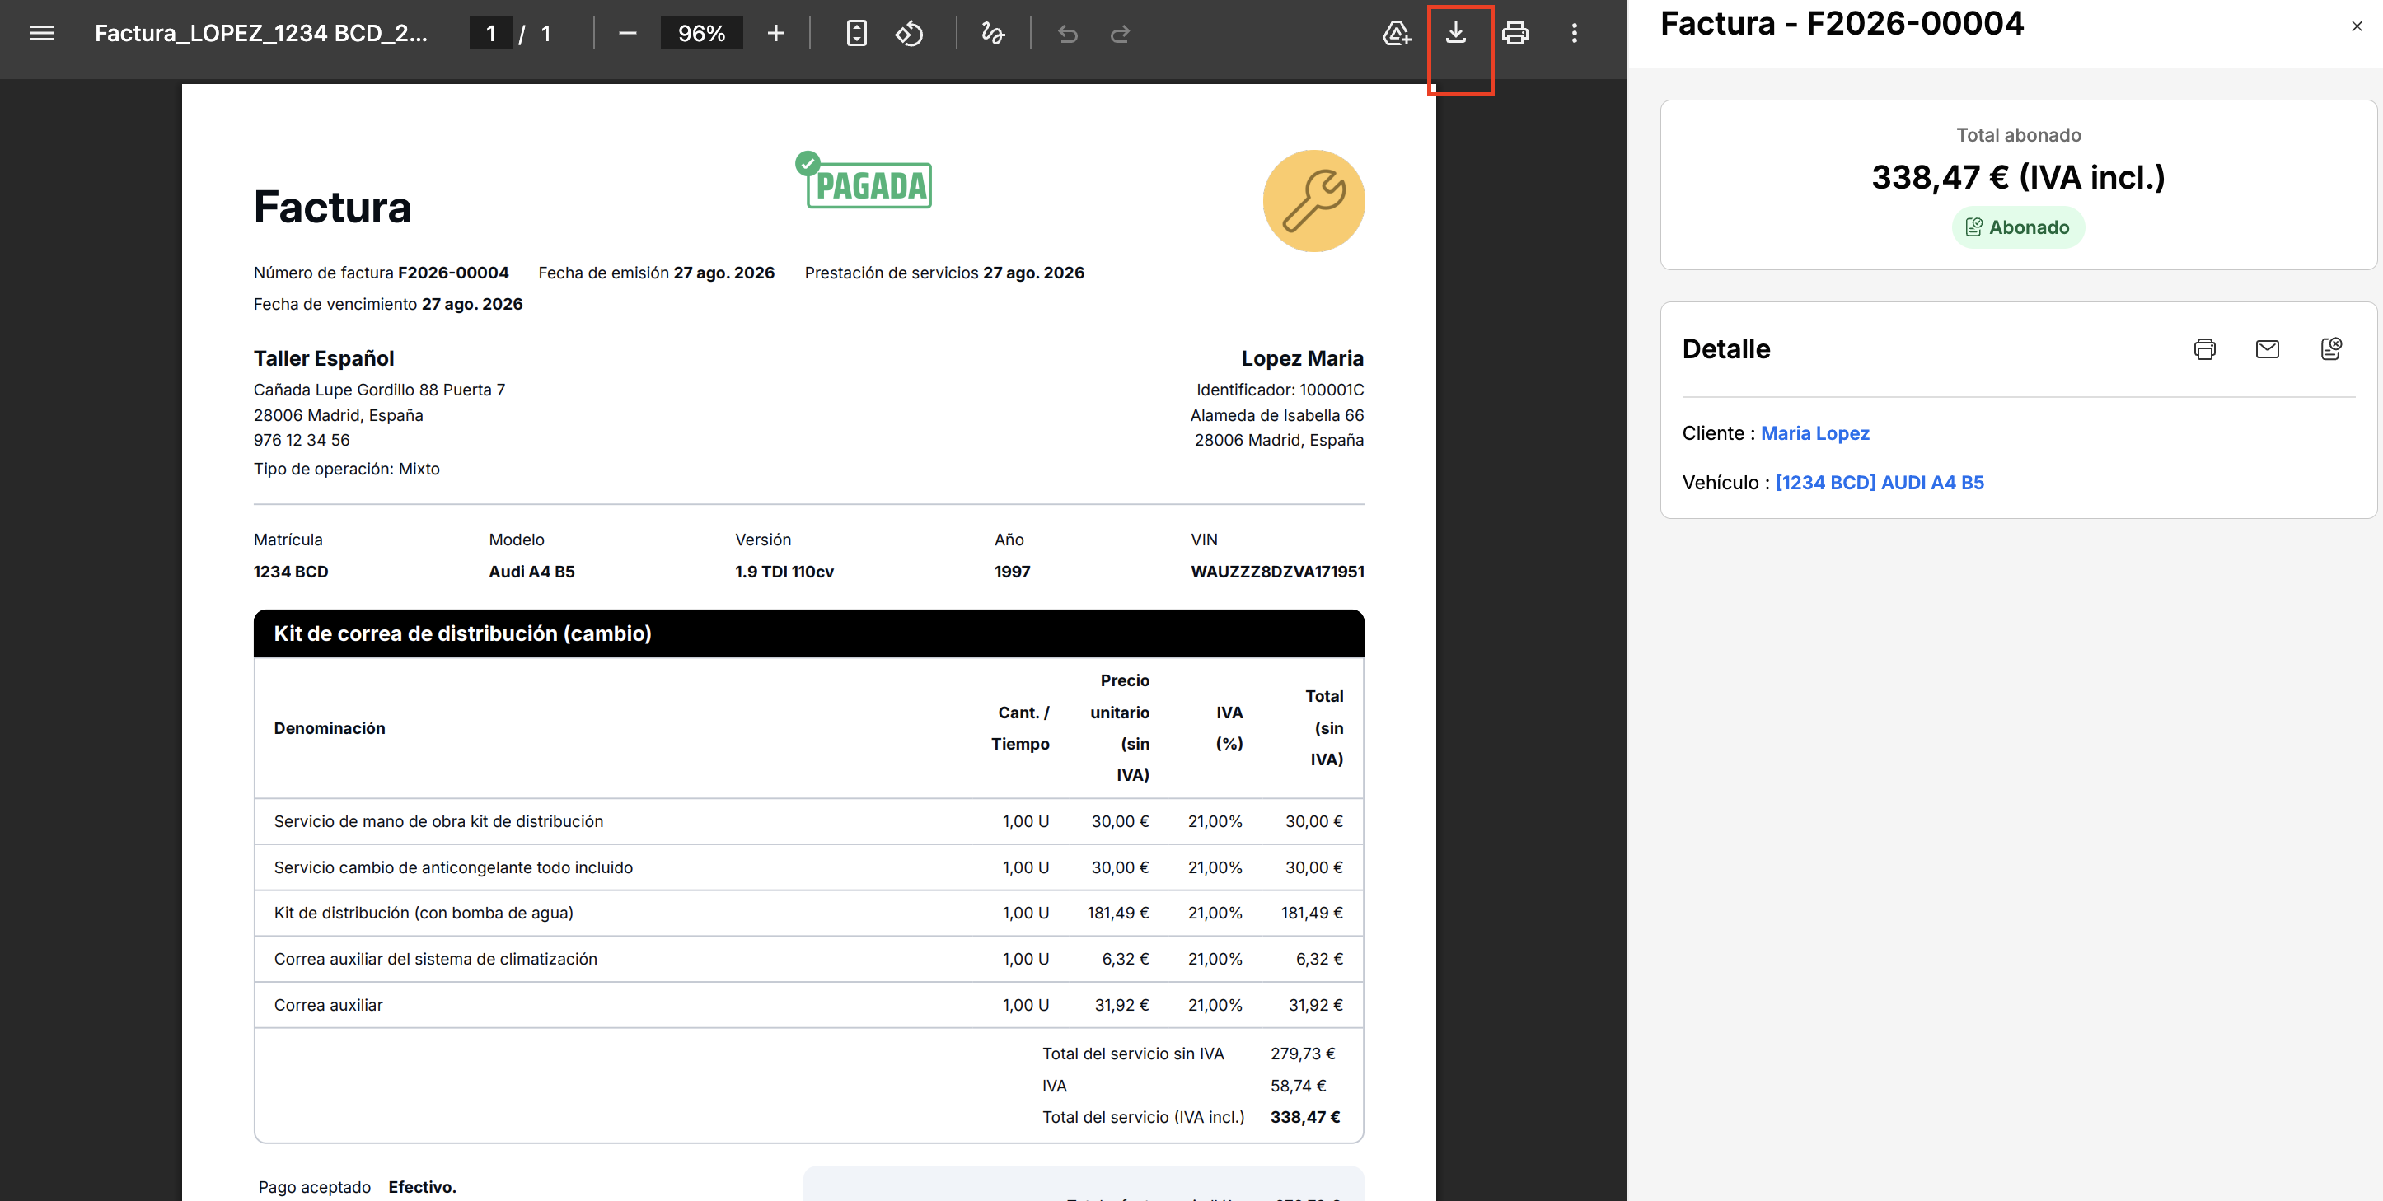Click unit price "6,32 €" of climatización belt
Viewport: 2383px width, 1201px height.
[x=1125, y=959]
